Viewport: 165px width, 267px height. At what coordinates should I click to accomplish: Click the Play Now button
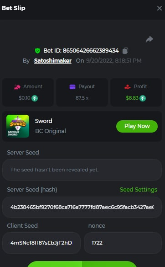(x=137, y=126)
